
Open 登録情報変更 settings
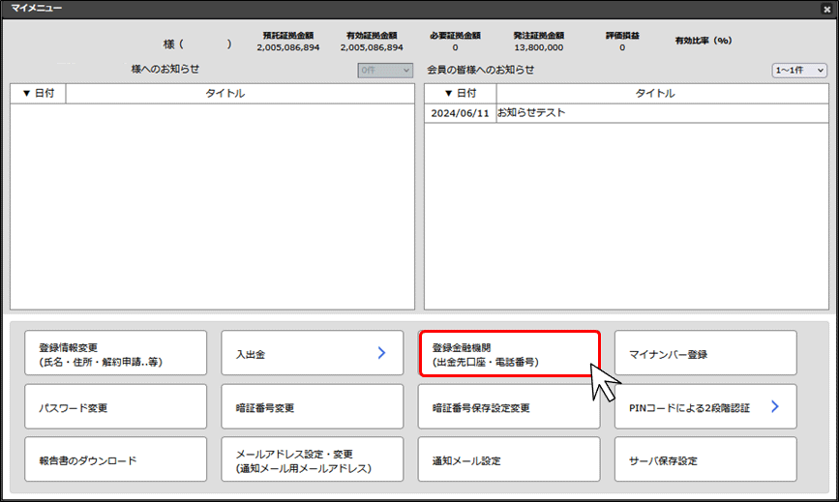pyautogui.click(x=116, y=354)
